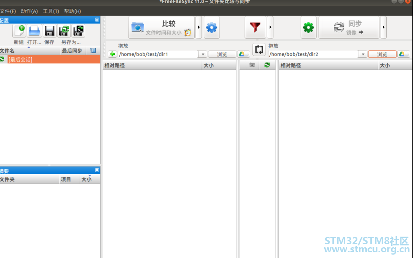The height and width of the screenshot is (258, 413).
Task: Open the 帮助(H) menu
Action: [x=72, y=11]
